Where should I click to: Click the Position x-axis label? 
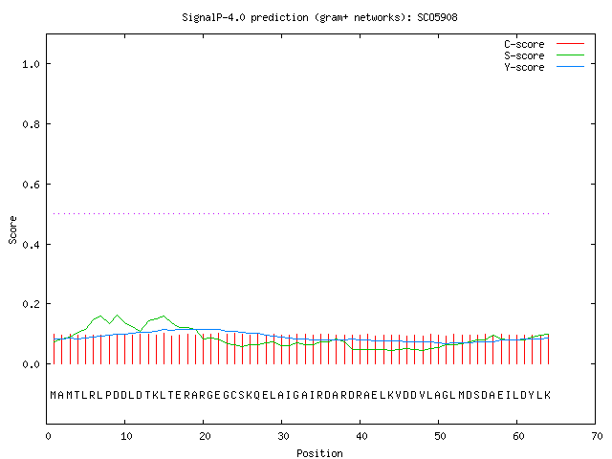pos(319,453)
